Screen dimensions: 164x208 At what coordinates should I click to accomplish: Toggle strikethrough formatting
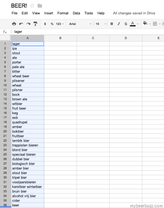coord(126,24)
